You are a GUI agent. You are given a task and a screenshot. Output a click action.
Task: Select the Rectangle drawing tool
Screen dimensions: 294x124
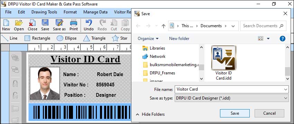coord(37,38)
